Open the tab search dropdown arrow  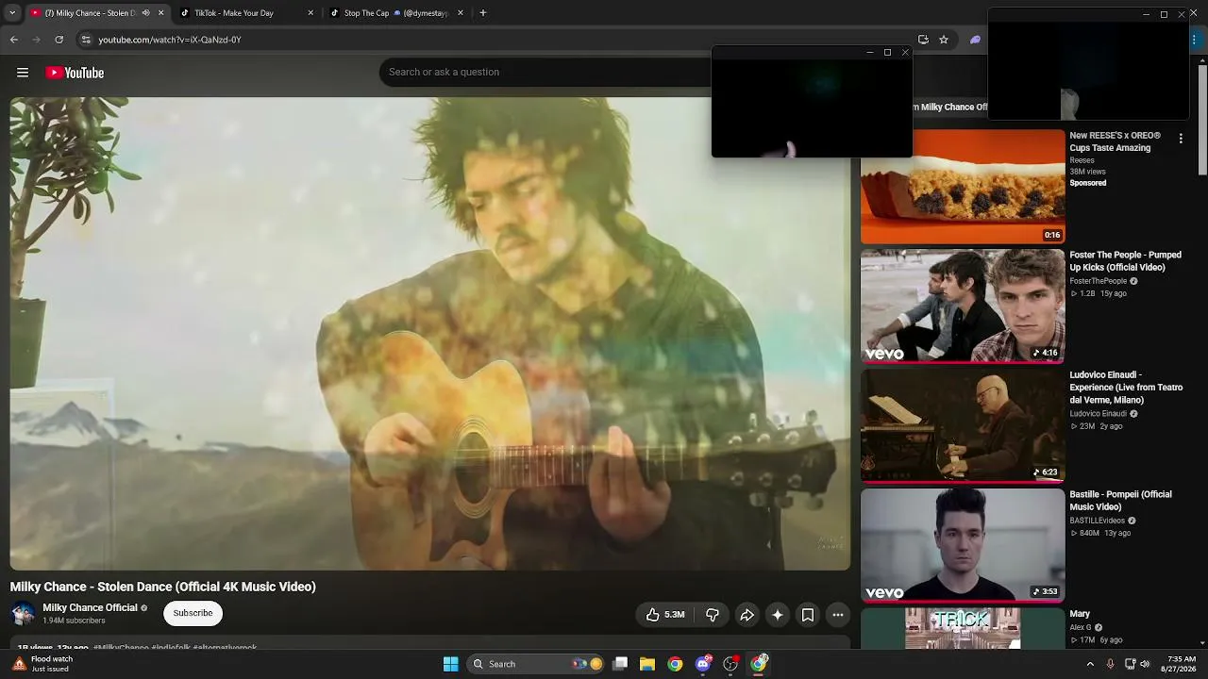[x=12, y=13]
